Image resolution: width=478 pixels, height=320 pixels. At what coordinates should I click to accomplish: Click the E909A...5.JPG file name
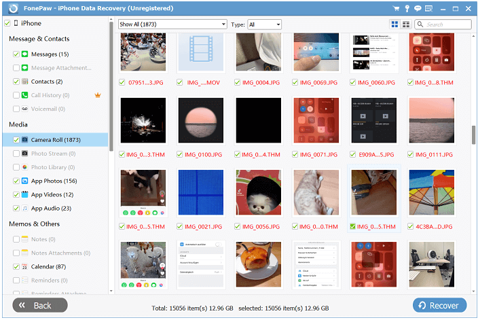coord(376,155)
